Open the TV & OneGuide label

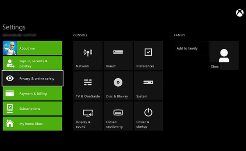coord(88,96)
